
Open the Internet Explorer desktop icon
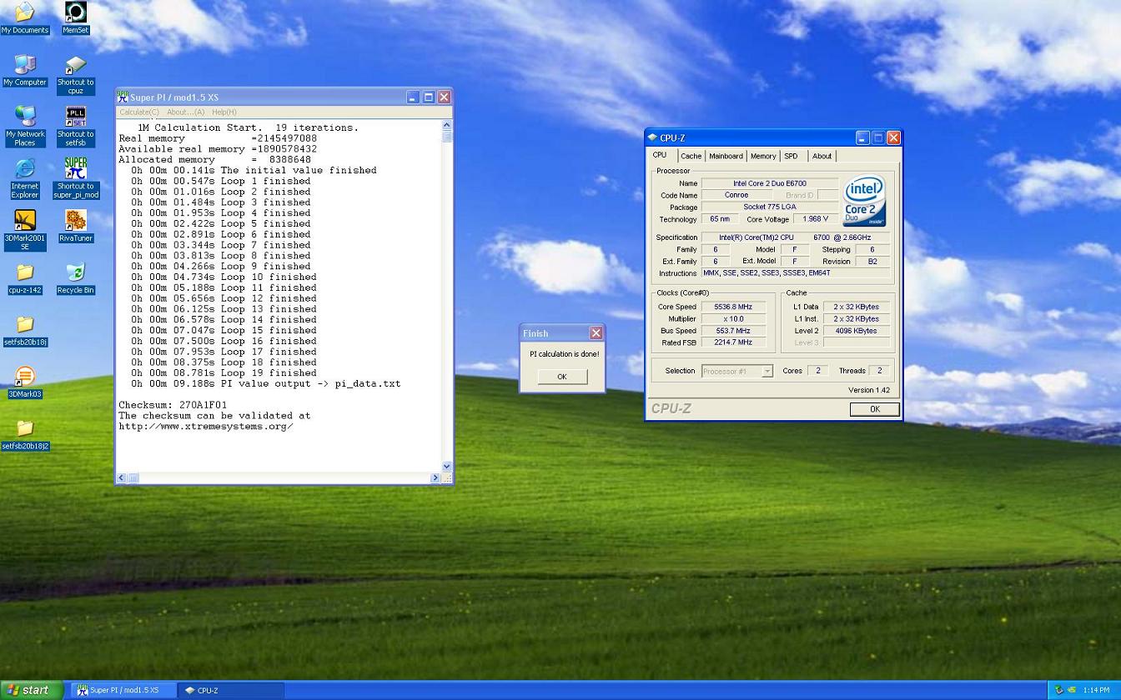pos(25,169)
